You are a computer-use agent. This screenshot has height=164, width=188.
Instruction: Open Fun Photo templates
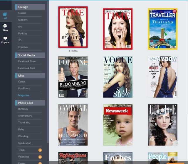(24, 88)
